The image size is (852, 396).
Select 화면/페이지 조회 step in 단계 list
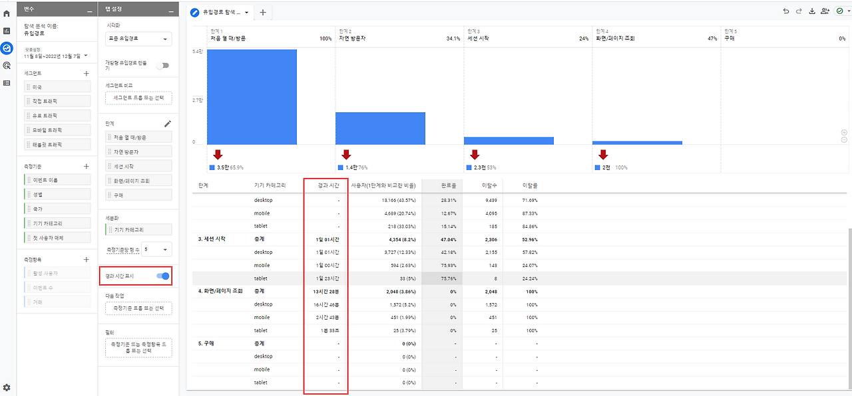tap(139, 181)
